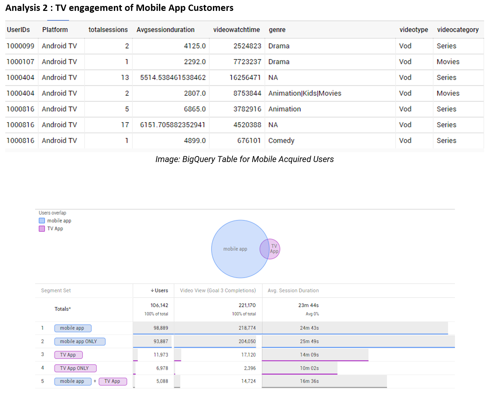Click the videowatchtime column header
489x400 pixels.
pos(236,30)
